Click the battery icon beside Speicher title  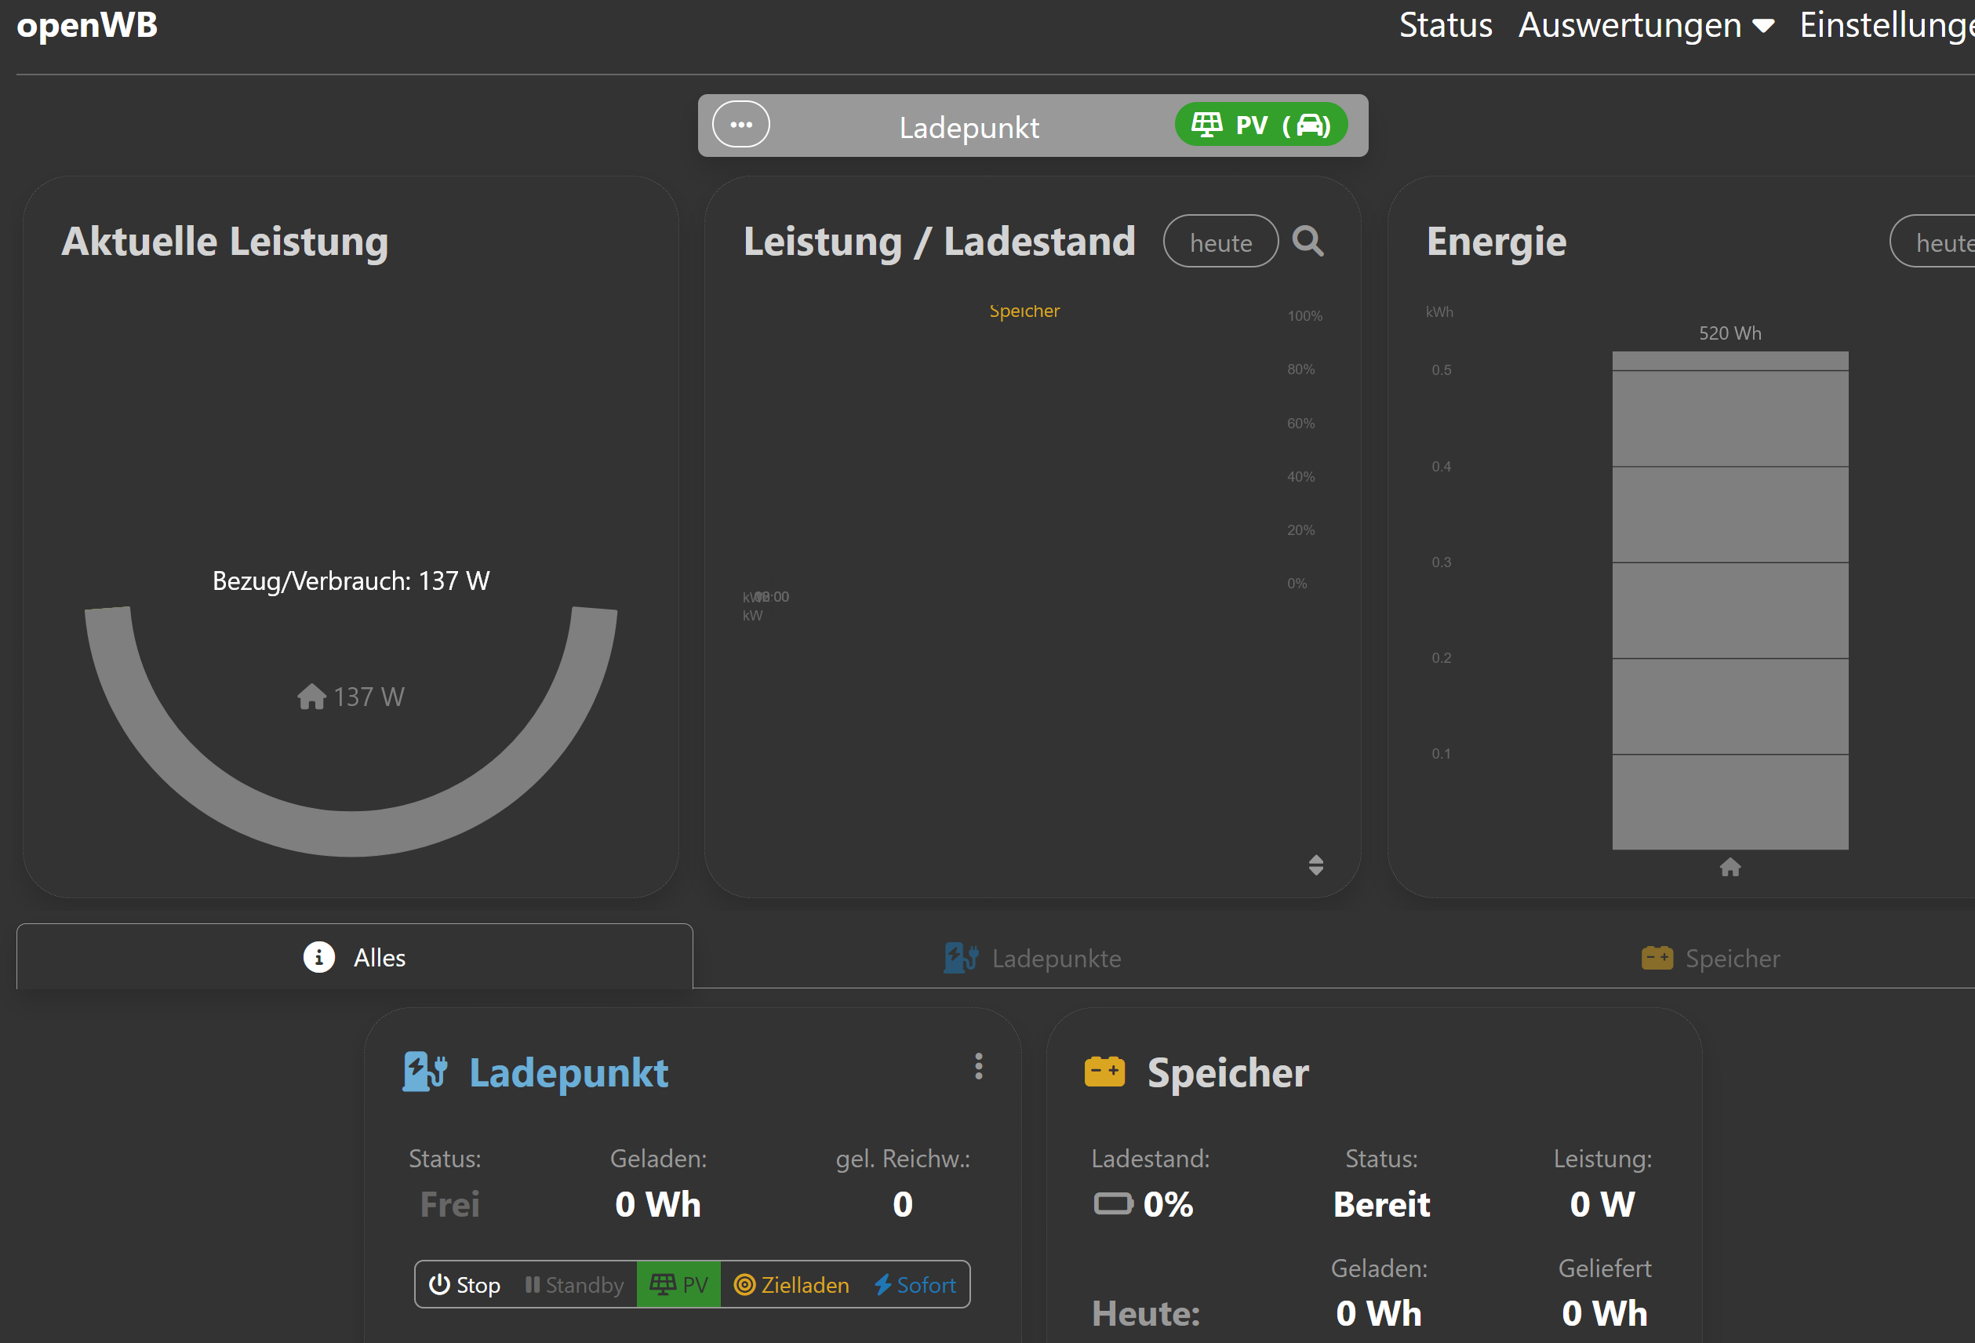point(1104,1072)
